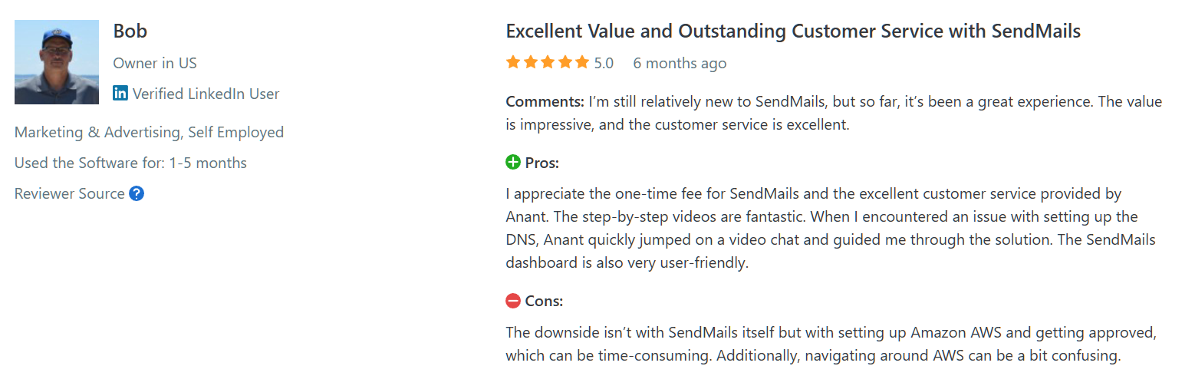1195x389 pixels.
Task: Click the Owner in US text
Action: tap(155, 63)
